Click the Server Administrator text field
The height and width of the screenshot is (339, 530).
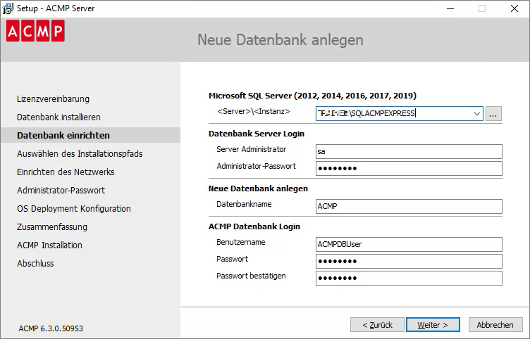(409, 151)
